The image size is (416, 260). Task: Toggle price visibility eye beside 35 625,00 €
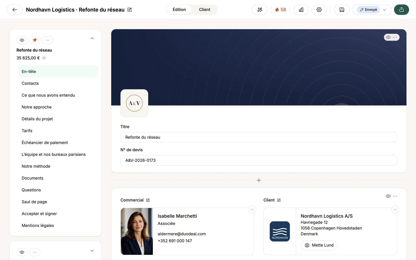pyautogui.click(x=44, y=58)
